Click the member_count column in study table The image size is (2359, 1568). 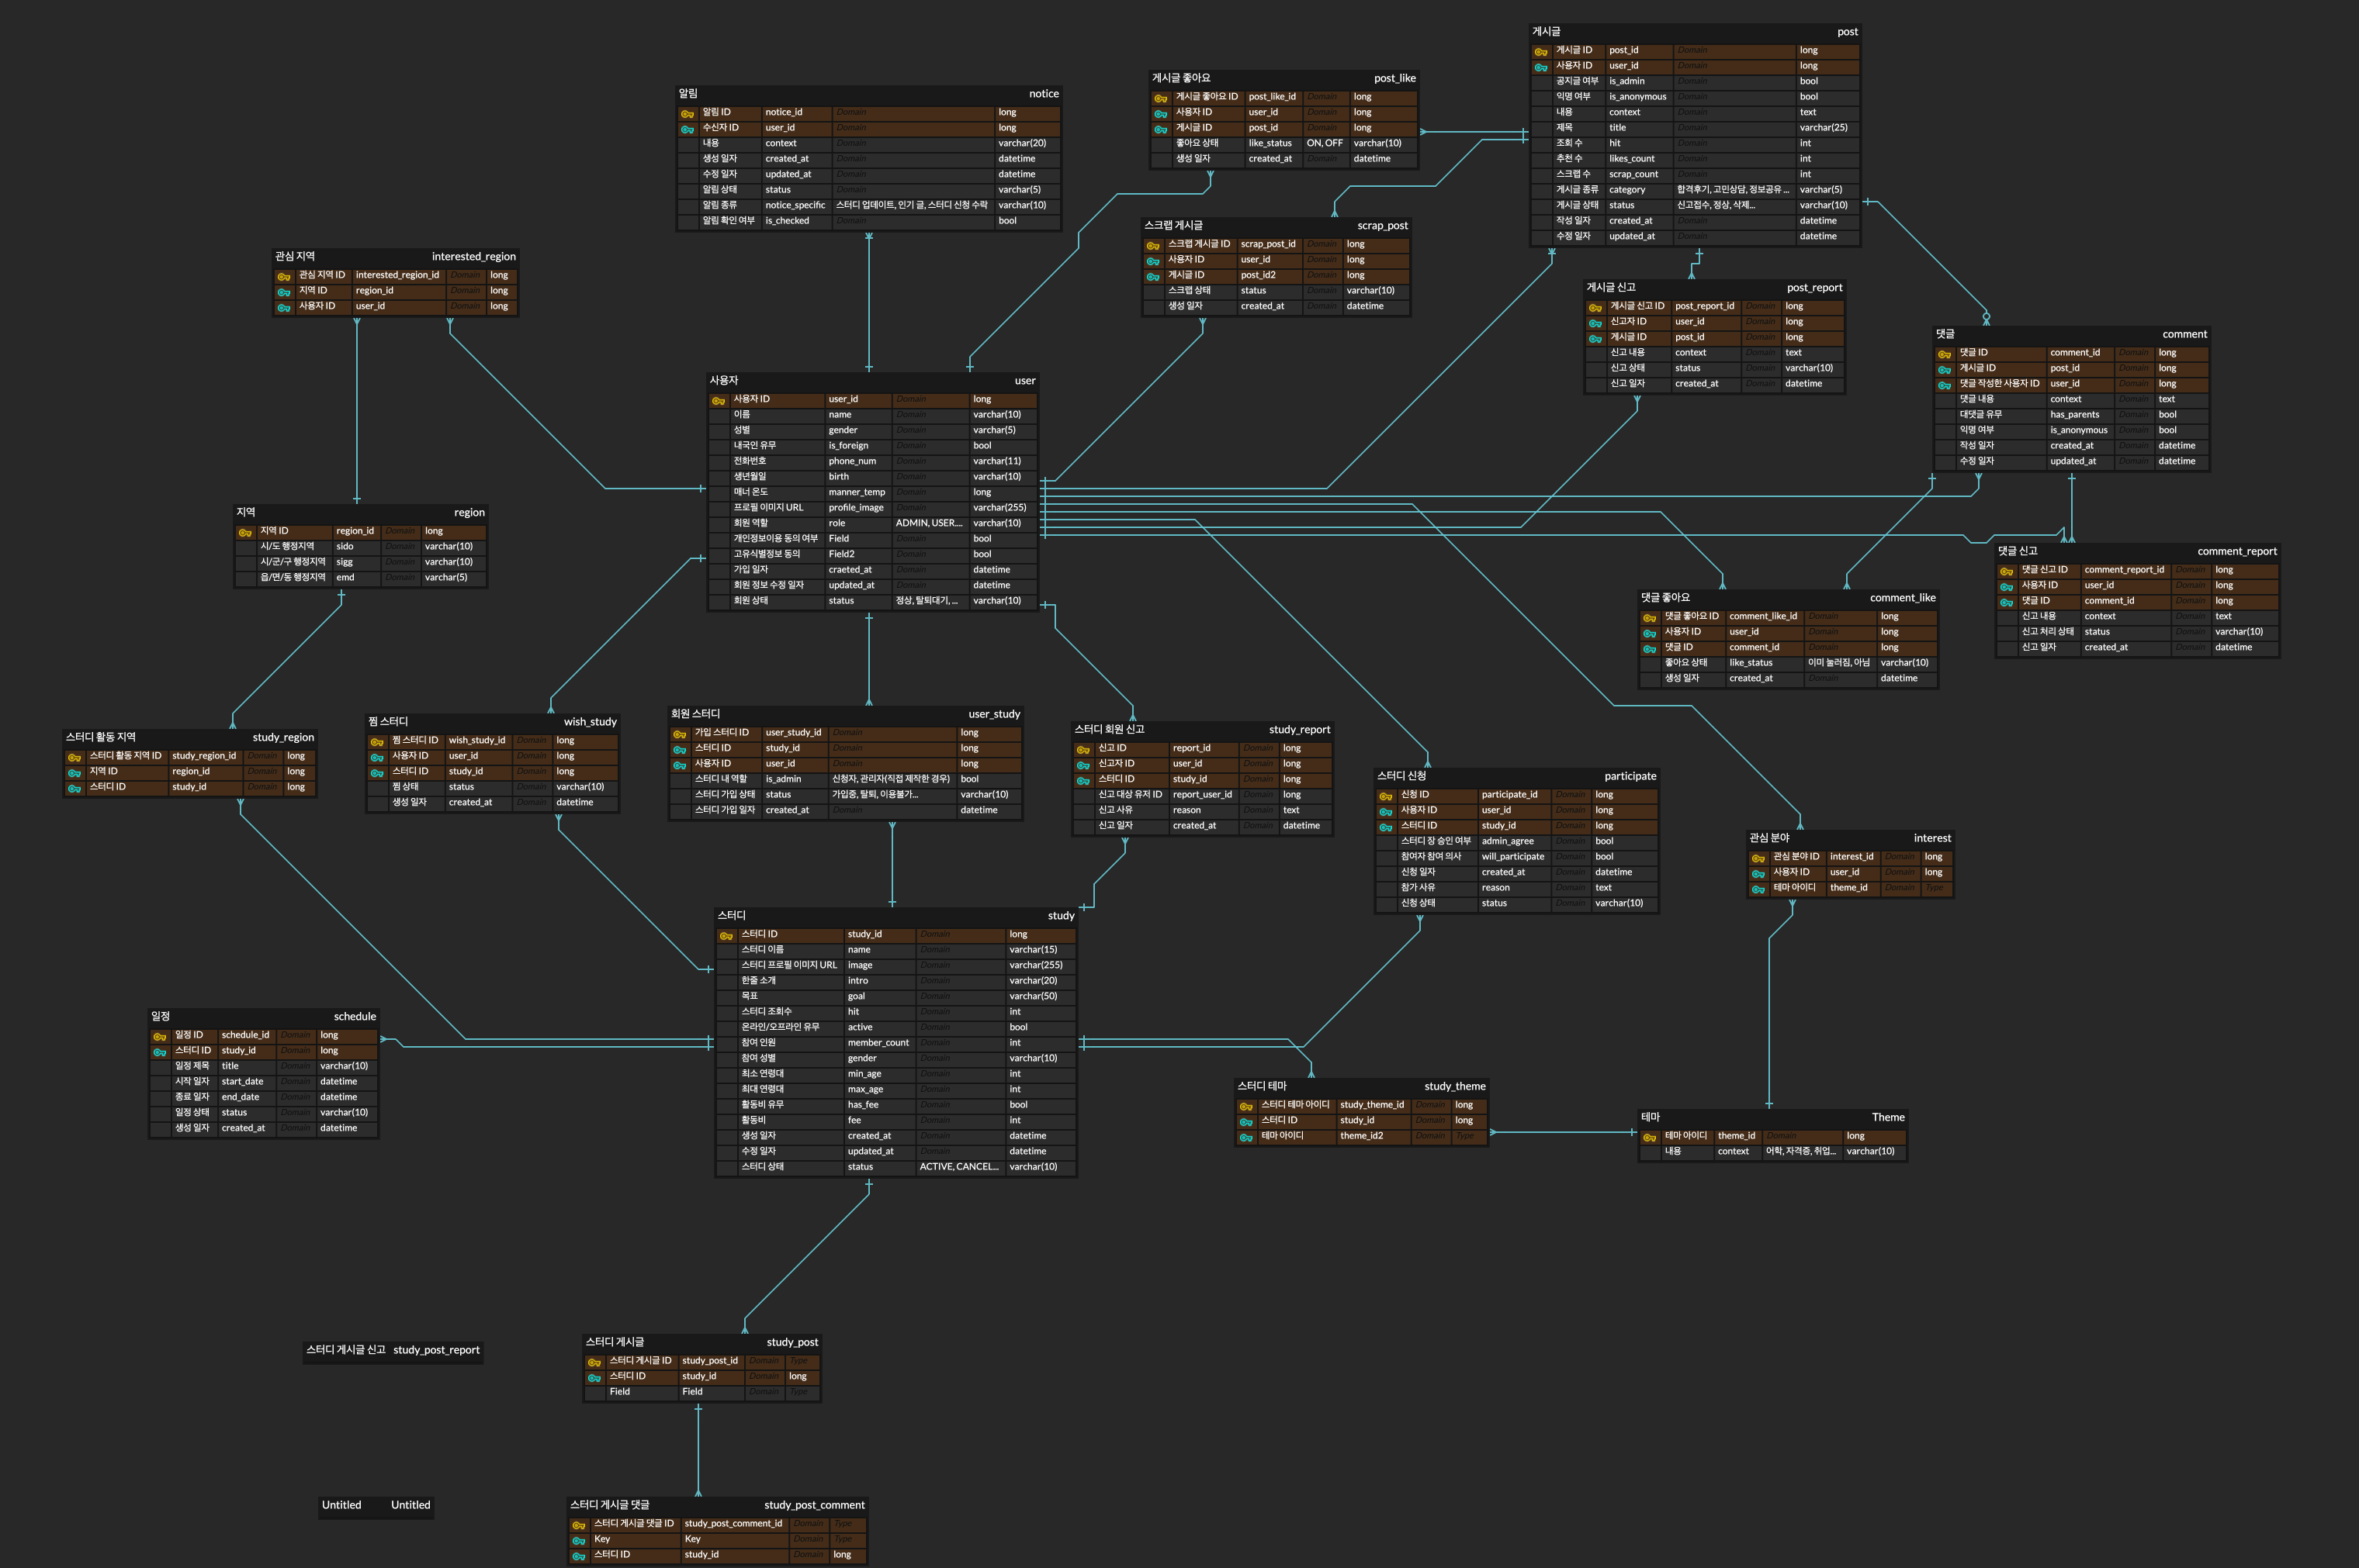[878, 1043]
